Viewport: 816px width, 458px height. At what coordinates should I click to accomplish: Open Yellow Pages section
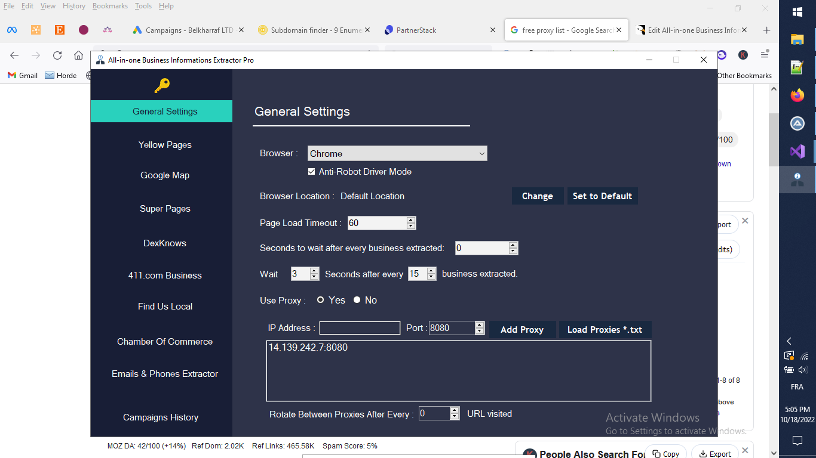click(165, 145)
